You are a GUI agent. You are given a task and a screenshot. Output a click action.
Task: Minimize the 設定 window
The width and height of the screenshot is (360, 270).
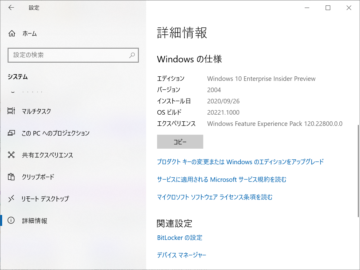click(x=307, y=8)
